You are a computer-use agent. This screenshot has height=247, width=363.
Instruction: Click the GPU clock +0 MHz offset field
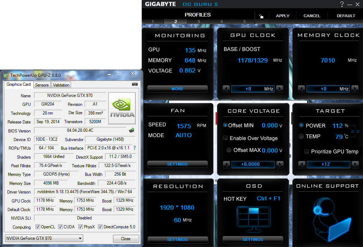(x=253, y=89)
